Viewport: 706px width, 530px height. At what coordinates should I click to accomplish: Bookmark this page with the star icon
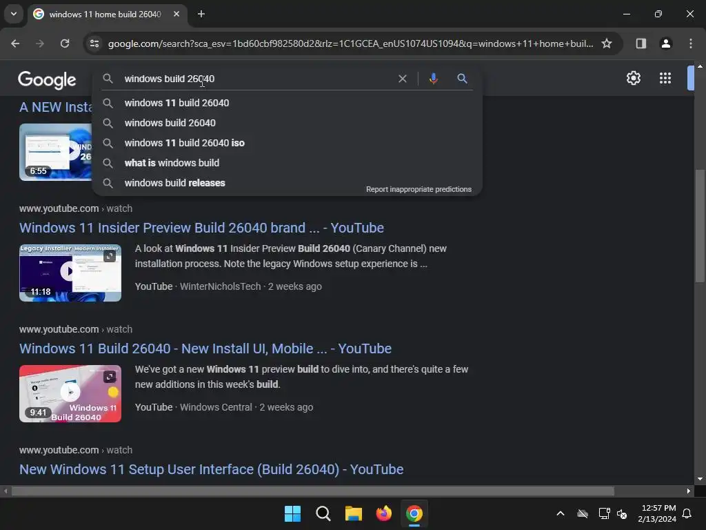click(x=607, y=43)
